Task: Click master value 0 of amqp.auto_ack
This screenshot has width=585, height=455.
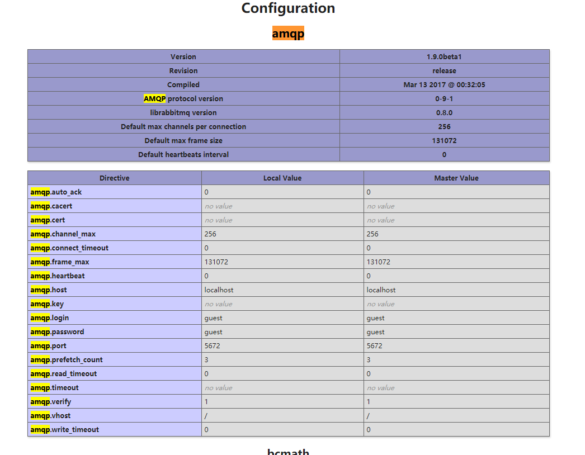Action: [369, 192]
